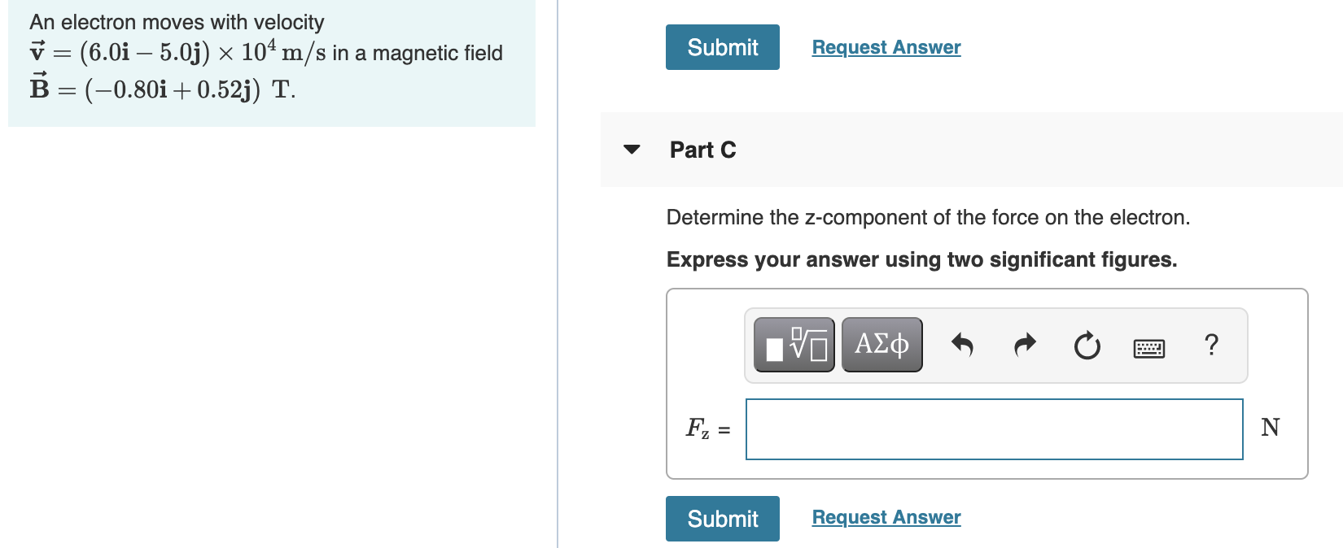This screenshot has height=548, width=1343.
Task: Click the 'Determine the z-component' question text
Action: pyautogui.click(x=928, y=217)
